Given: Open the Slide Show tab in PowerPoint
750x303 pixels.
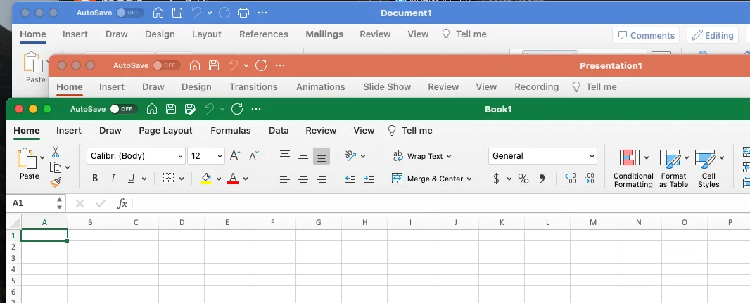Looking at the screenshot, I should click(x=387, y=87).
